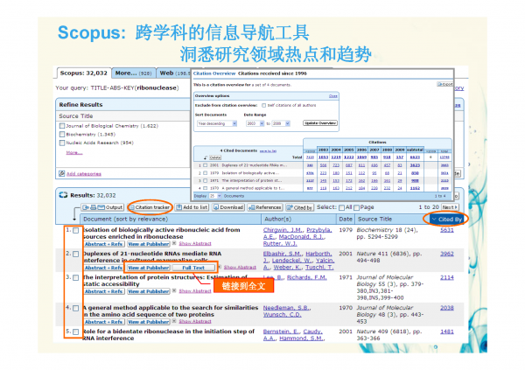Check the 1979 Isolation row in Citation Overview
The height and width of the screenshot is (370, 525).
206,173
